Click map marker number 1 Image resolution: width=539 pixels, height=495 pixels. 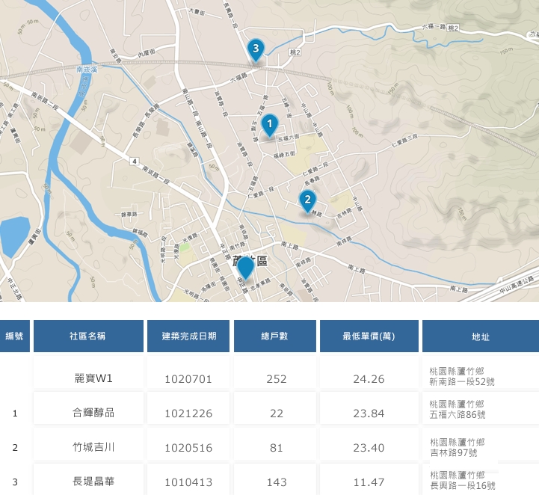pos(270,123)
